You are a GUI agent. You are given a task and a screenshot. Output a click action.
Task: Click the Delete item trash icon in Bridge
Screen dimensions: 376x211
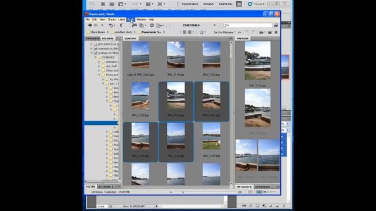point(276,32)
